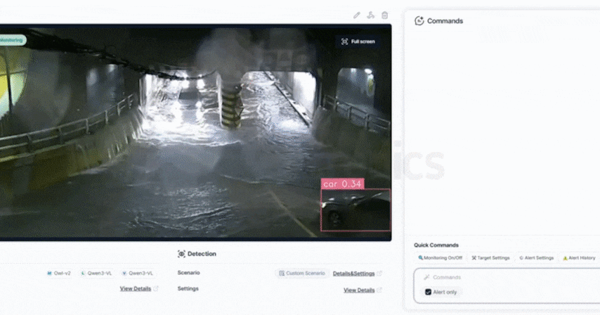The width and height of the screenshot is (600, 315).
Task: Click the Commands panel chat icon
Action: [419, 21]
